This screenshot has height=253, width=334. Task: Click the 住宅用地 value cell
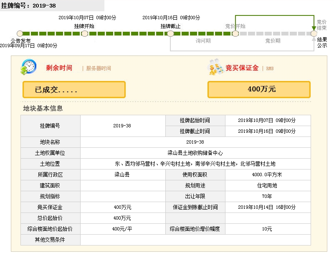coord(268,185)
